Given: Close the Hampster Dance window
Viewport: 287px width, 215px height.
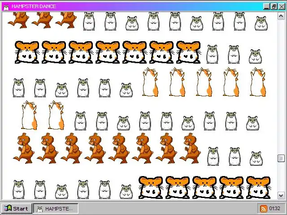Looking at the screenshot, I should point(282,7).
